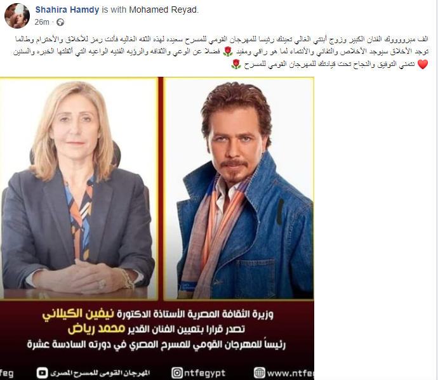438x380 pixels.
Task: Click the www.ntfeg website address text
Action: pos(290,373)
